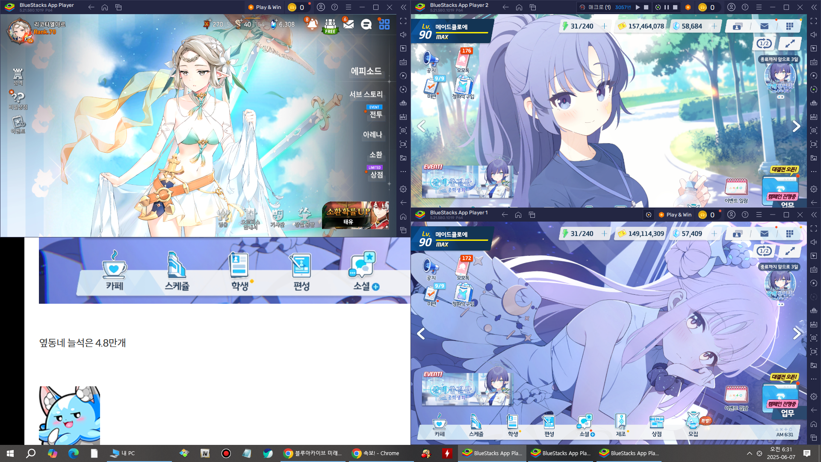Viewport: 821px width, 462px height.
Task: Open 편성 icon in App Player 1
Action: (549, 426)
